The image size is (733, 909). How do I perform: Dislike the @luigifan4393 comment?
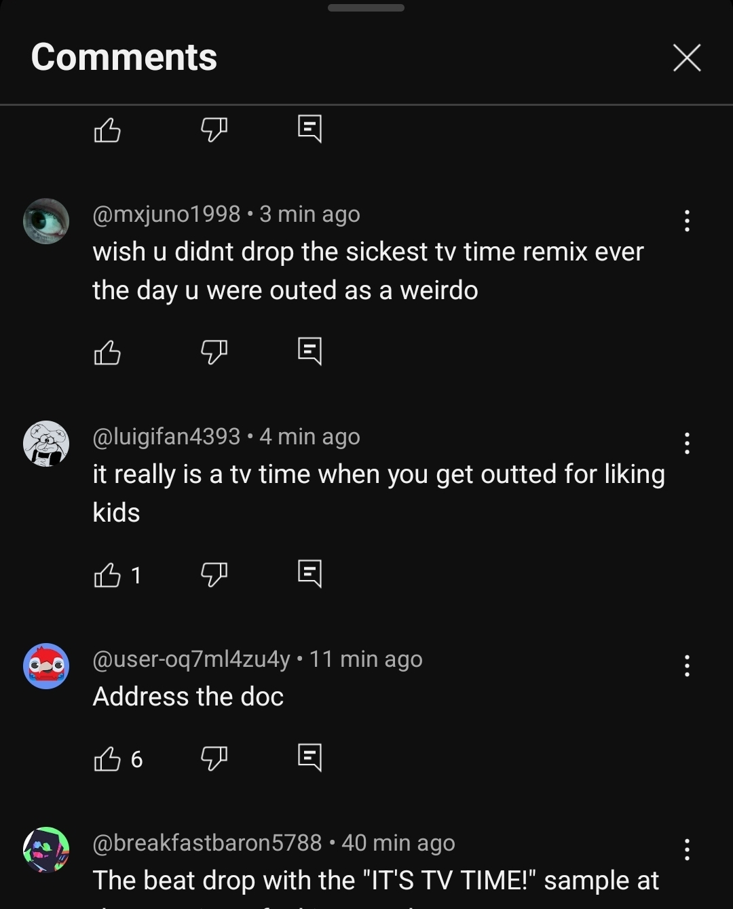point(214,575)
